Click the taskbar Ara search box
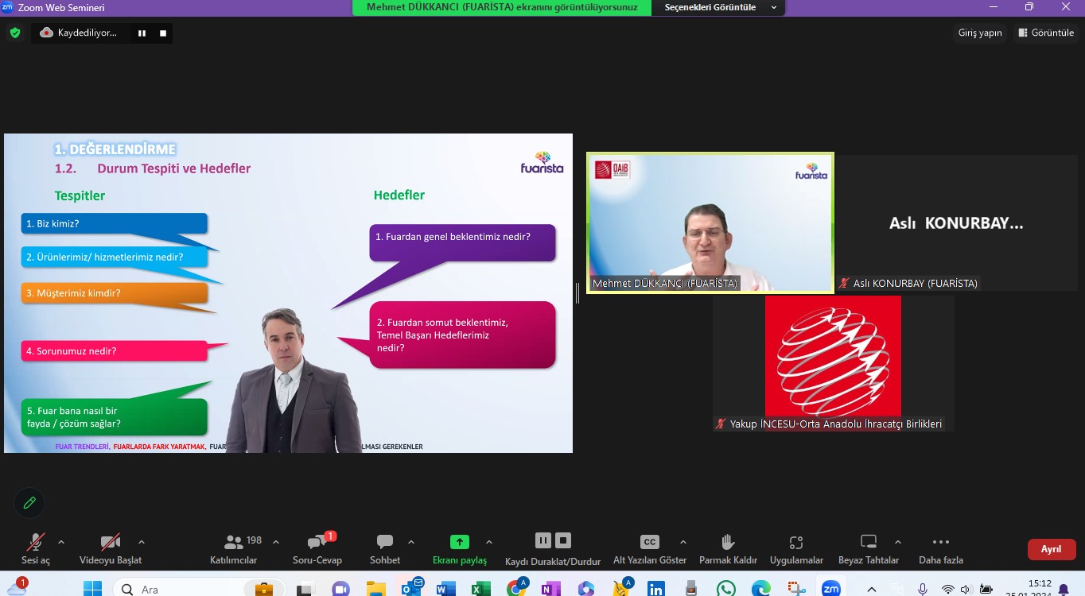The image size is (1085, 596). click(197, 589)
